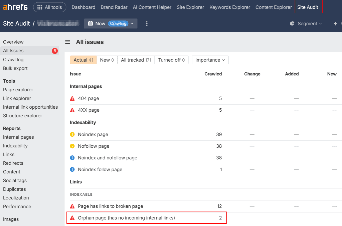Open the Nofollow page issue
The width and height of the screenshot is (342, 226).
pyautogui.click(x=94, y=146)
